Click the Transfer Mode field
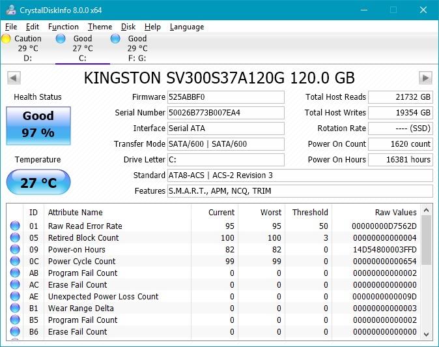Image resolution: width=439 pixels, height=347 pixels. [x=226, y=144]
